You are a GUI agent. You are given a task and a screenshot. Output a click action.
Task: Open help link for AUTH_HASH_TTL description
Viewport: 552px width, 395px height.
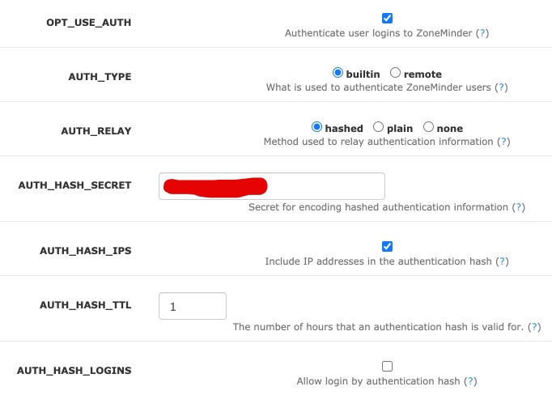(534, 327)
